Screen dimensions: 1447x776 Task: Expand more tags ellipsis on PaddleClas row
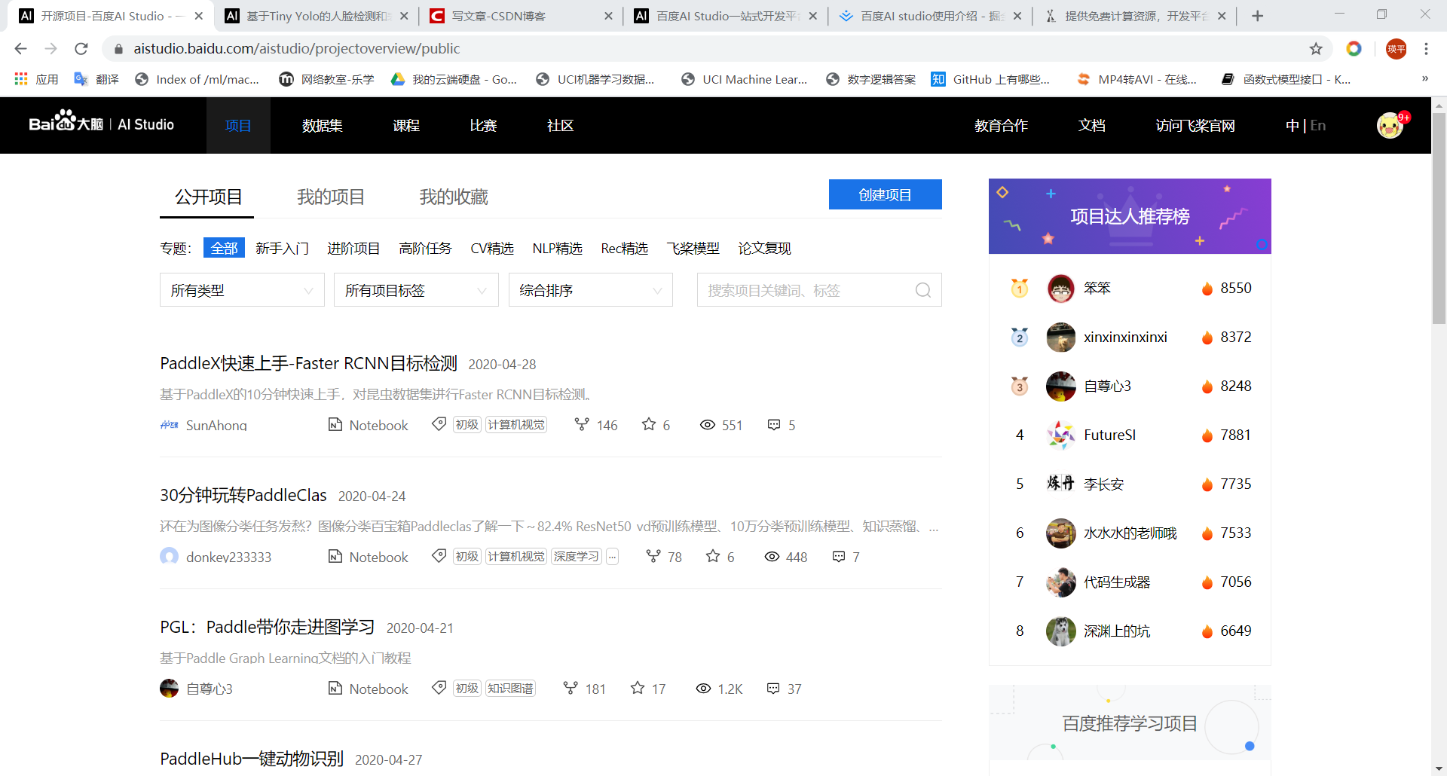point(612,557)
